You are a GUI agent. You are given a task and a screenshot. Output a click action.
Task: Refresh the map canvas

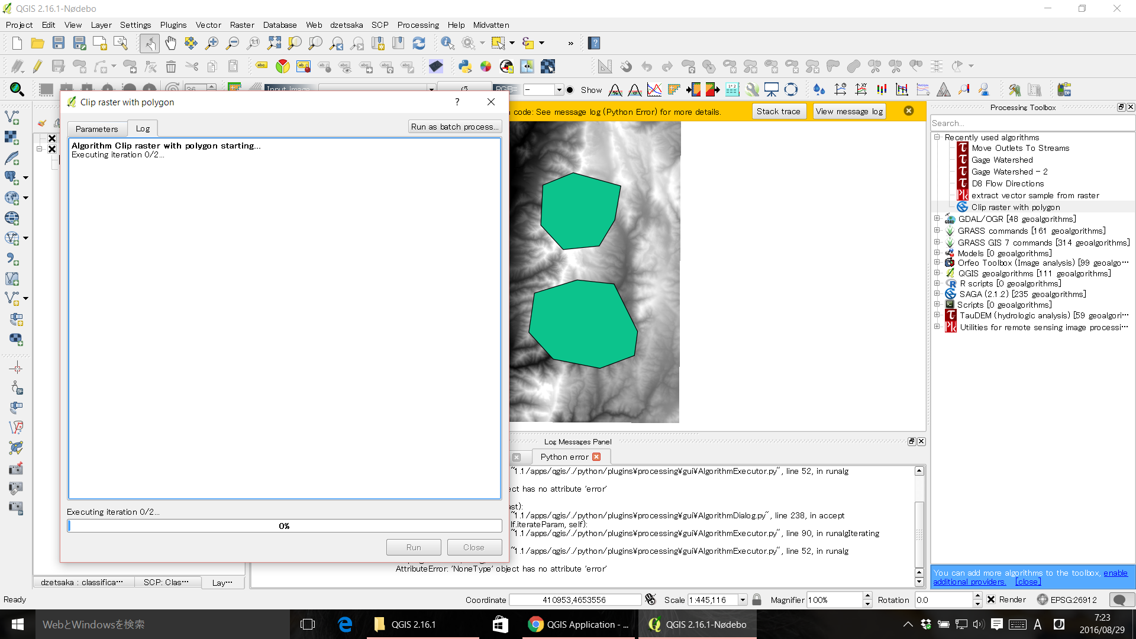[419, 43]
